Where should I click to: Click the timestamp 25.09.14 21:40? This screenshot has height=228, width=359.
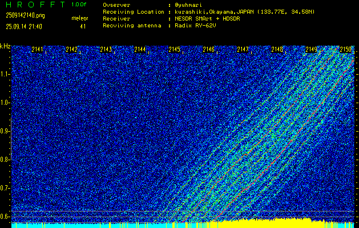24,27
